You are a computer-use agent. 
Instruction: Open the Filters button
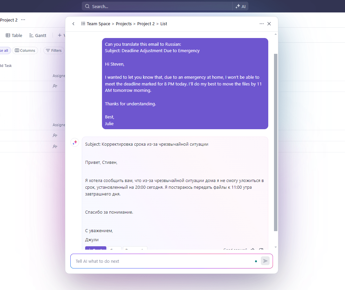click(54, 50)
